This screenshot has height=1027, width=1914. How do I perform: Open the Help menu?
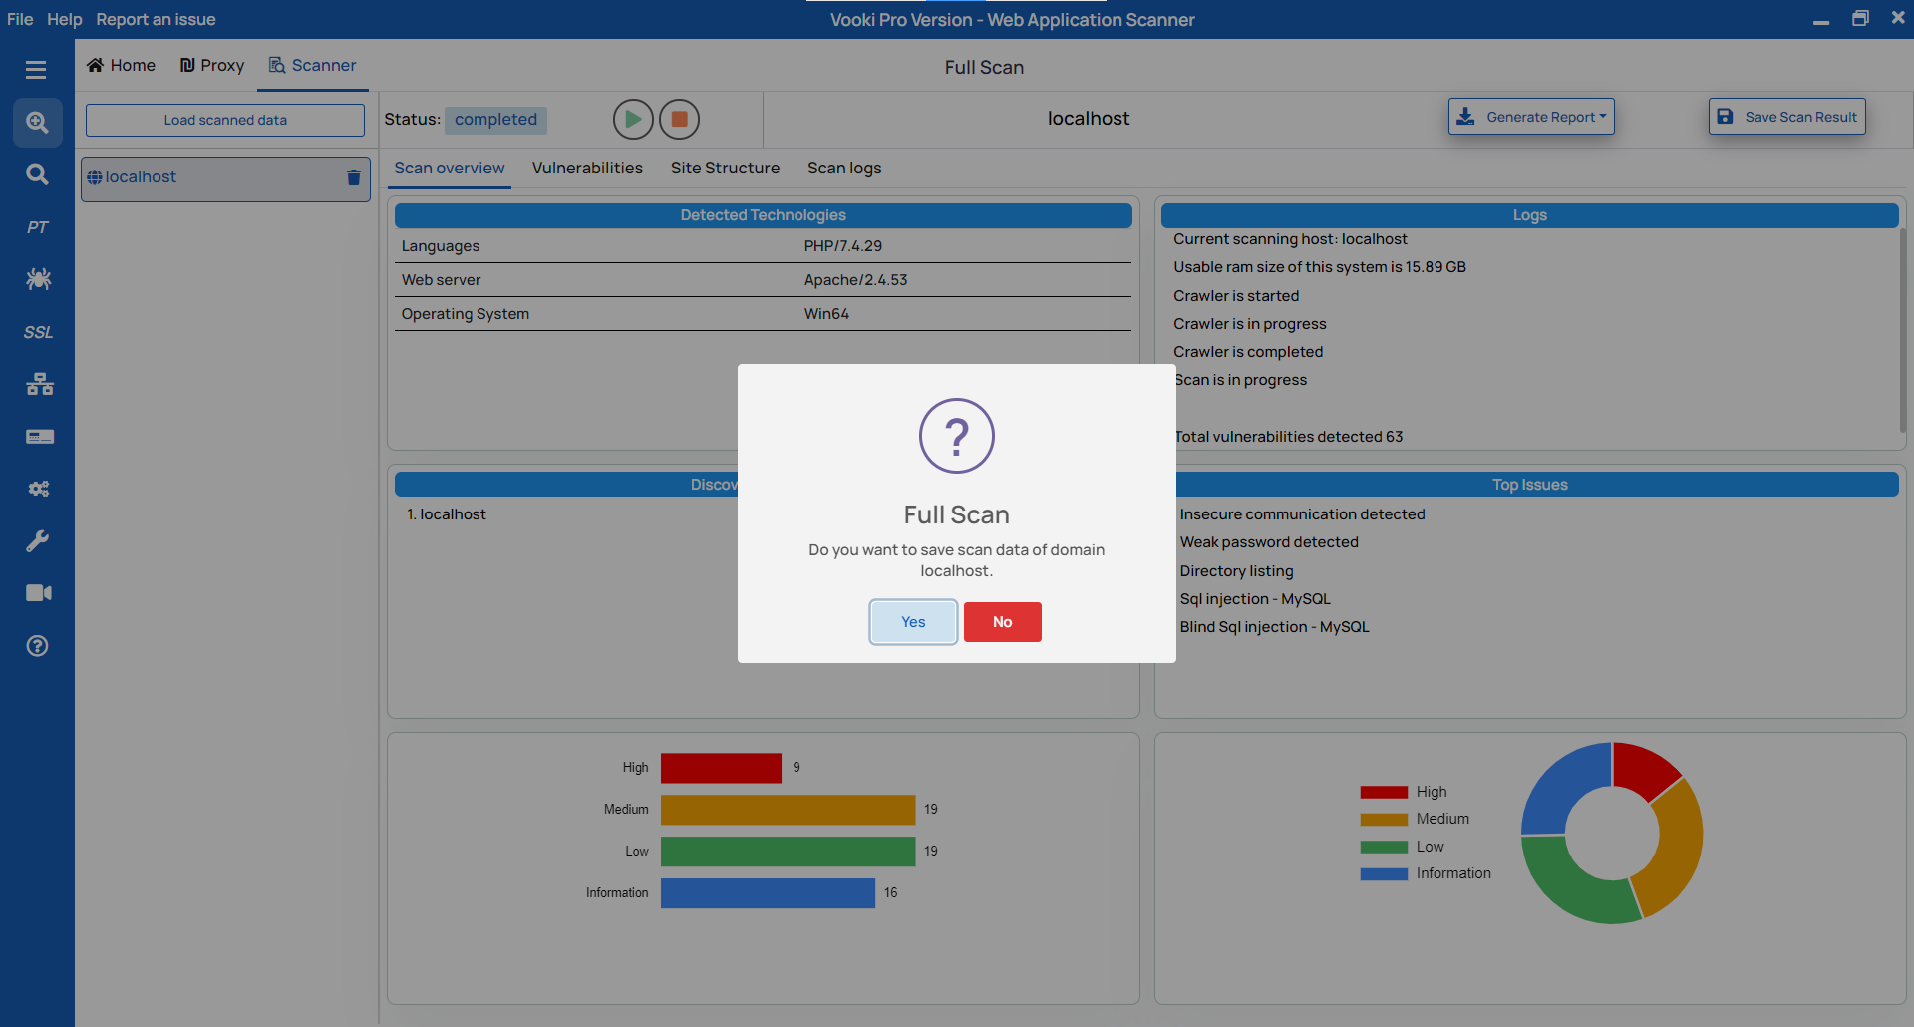click(65, 19)
